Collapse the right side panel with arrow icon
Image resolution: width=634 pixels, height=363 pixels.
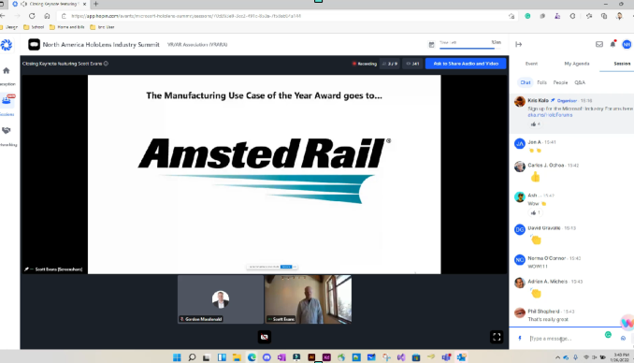[519, 44]
